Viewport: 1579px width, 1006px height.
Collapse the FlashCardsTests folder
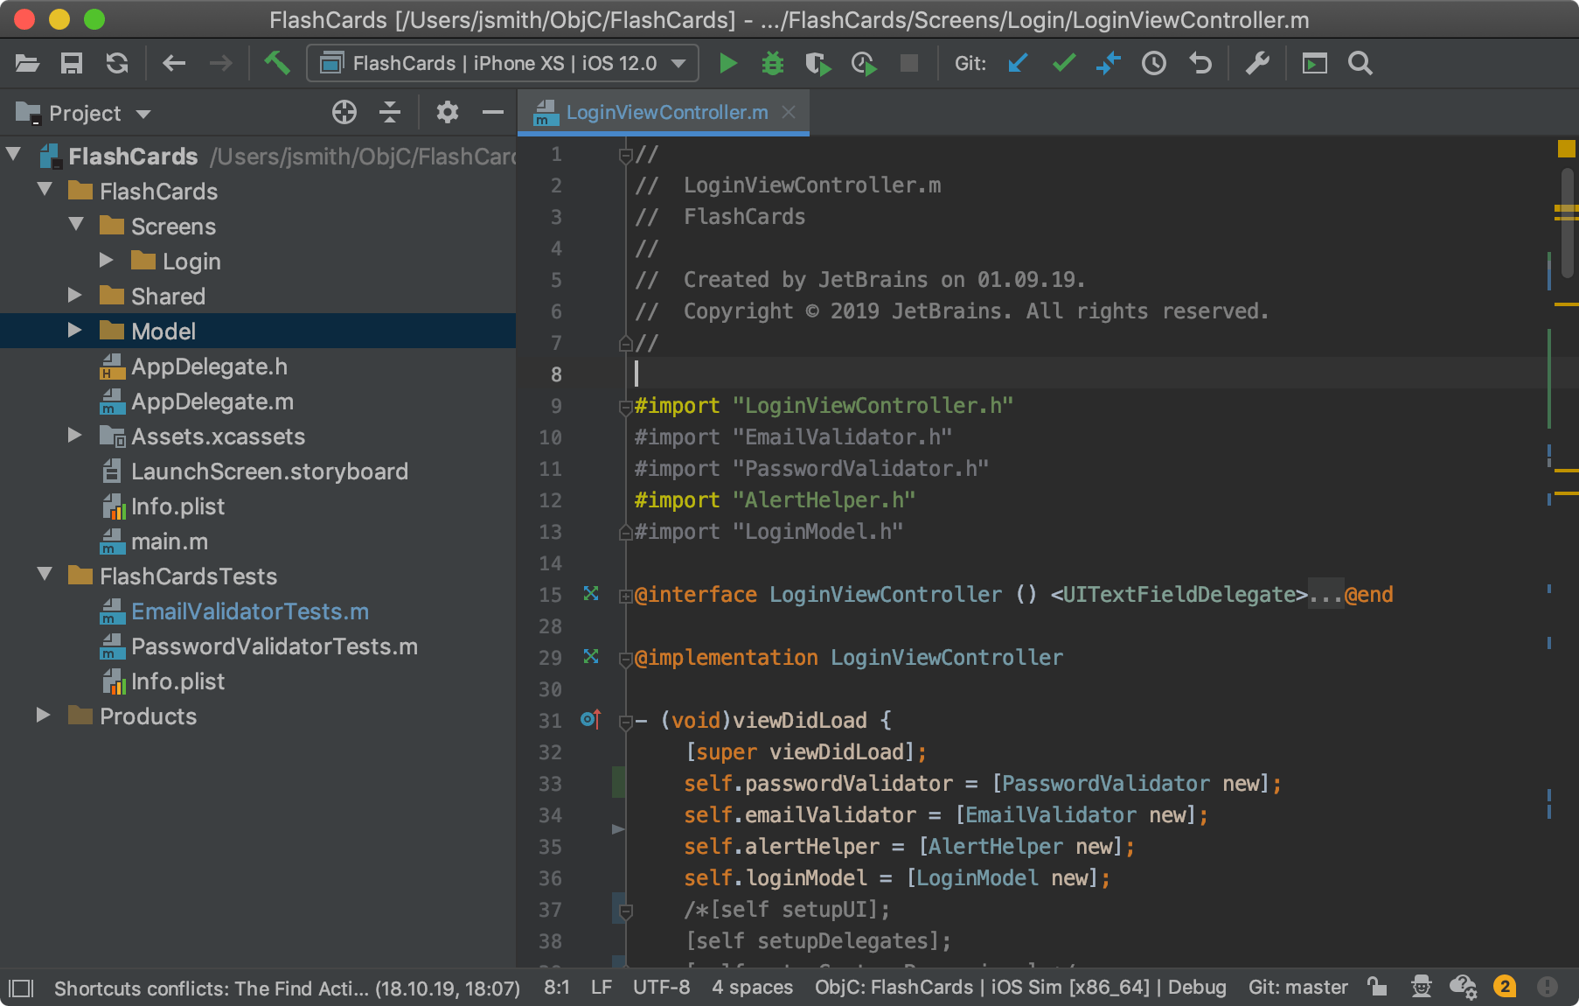(x=45, y=575)
